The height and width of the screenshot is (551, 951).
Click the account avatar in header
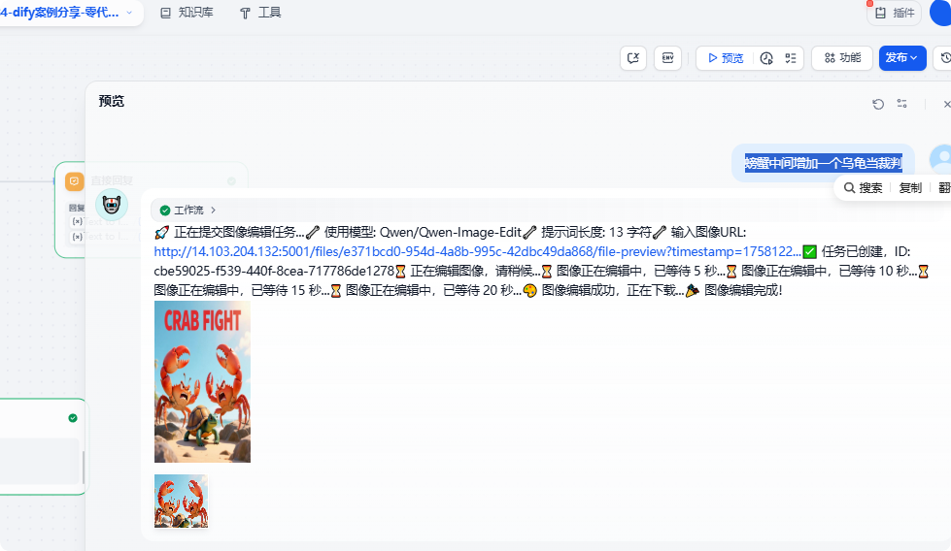(x=941, y=13)
